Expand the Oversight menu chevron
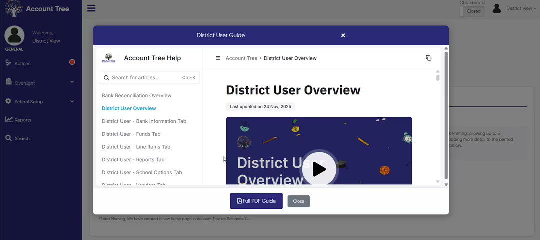540x240 pixels. [x=72, y=82]
